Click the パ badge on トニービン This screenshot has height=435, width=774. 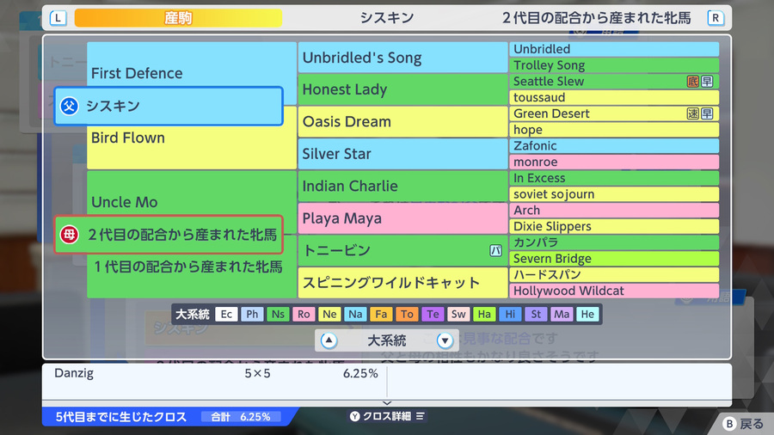tap(495, 250)
